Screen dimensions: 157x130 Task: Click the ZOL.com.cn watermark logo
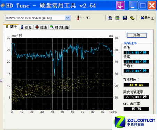point(135,122)
